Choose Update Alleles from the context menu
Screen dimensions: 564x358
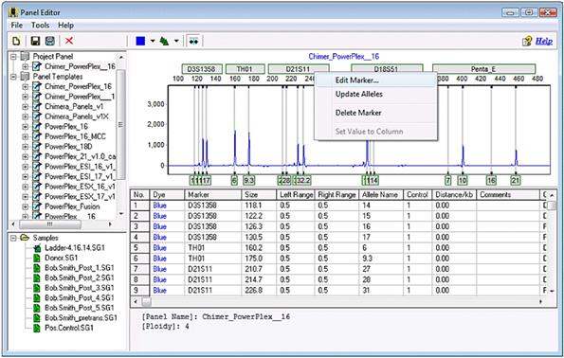(376, 94)
